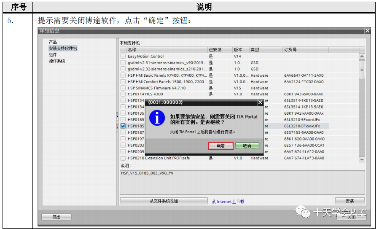Click the blue information icon in the dialog
Viewport: 379px width, 229px height.
[157, 118]
